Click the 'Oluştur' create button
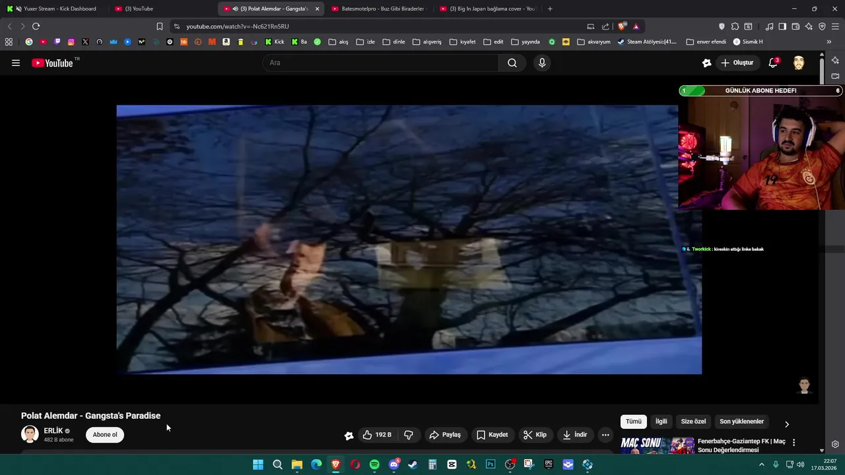845x475 pixels. (737, 63)
